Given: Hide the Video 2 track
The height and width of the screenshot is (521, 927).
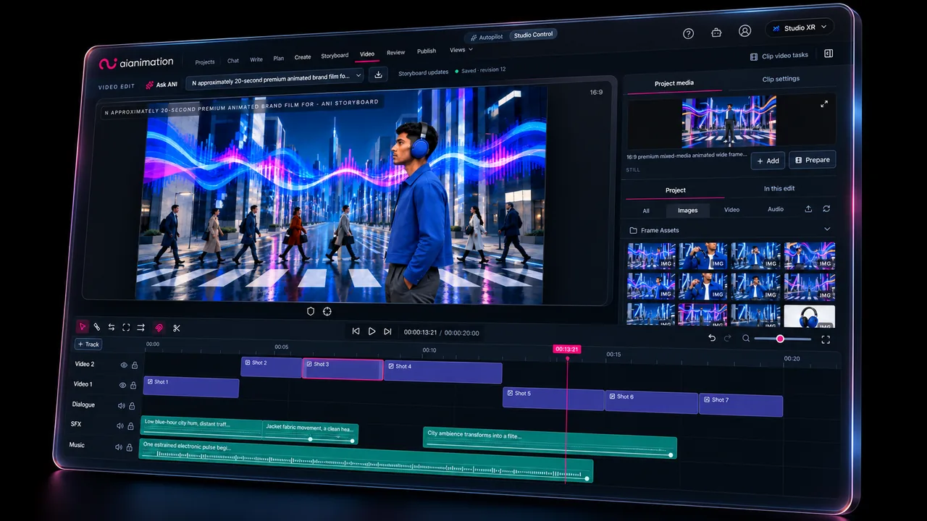Looking at the screenshot, I should point(124,365).
